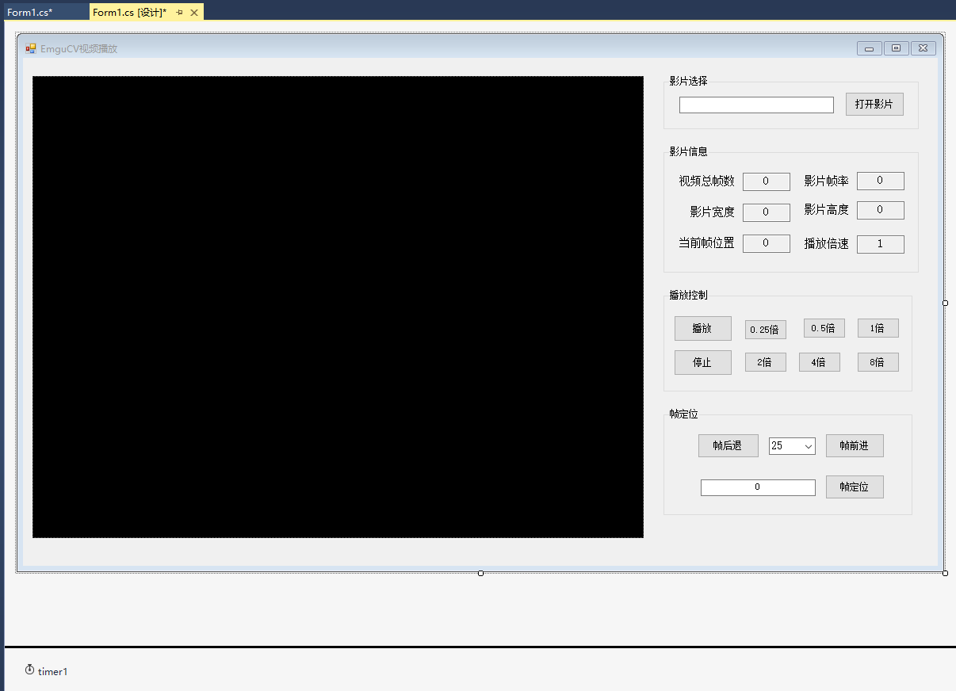
Task: Select the 帧定位 group box label
Action: [683, 414]
